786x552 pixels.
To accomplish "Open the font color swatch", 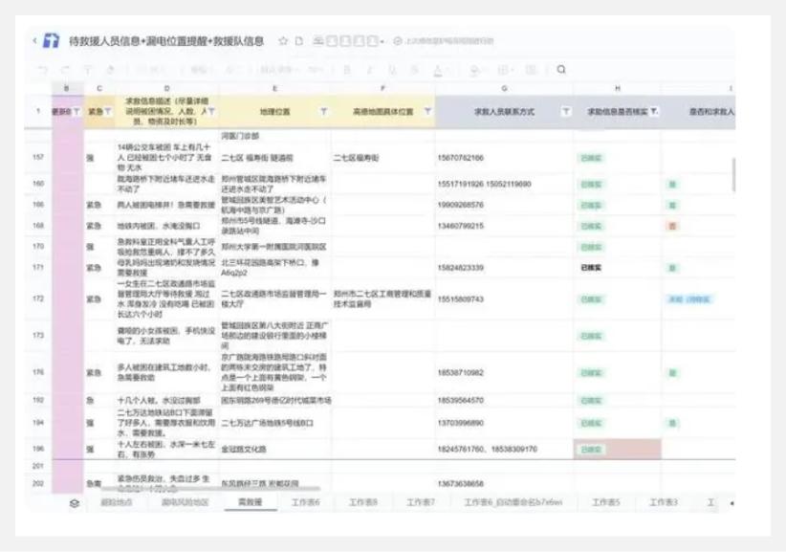I will tap(439, 69).
